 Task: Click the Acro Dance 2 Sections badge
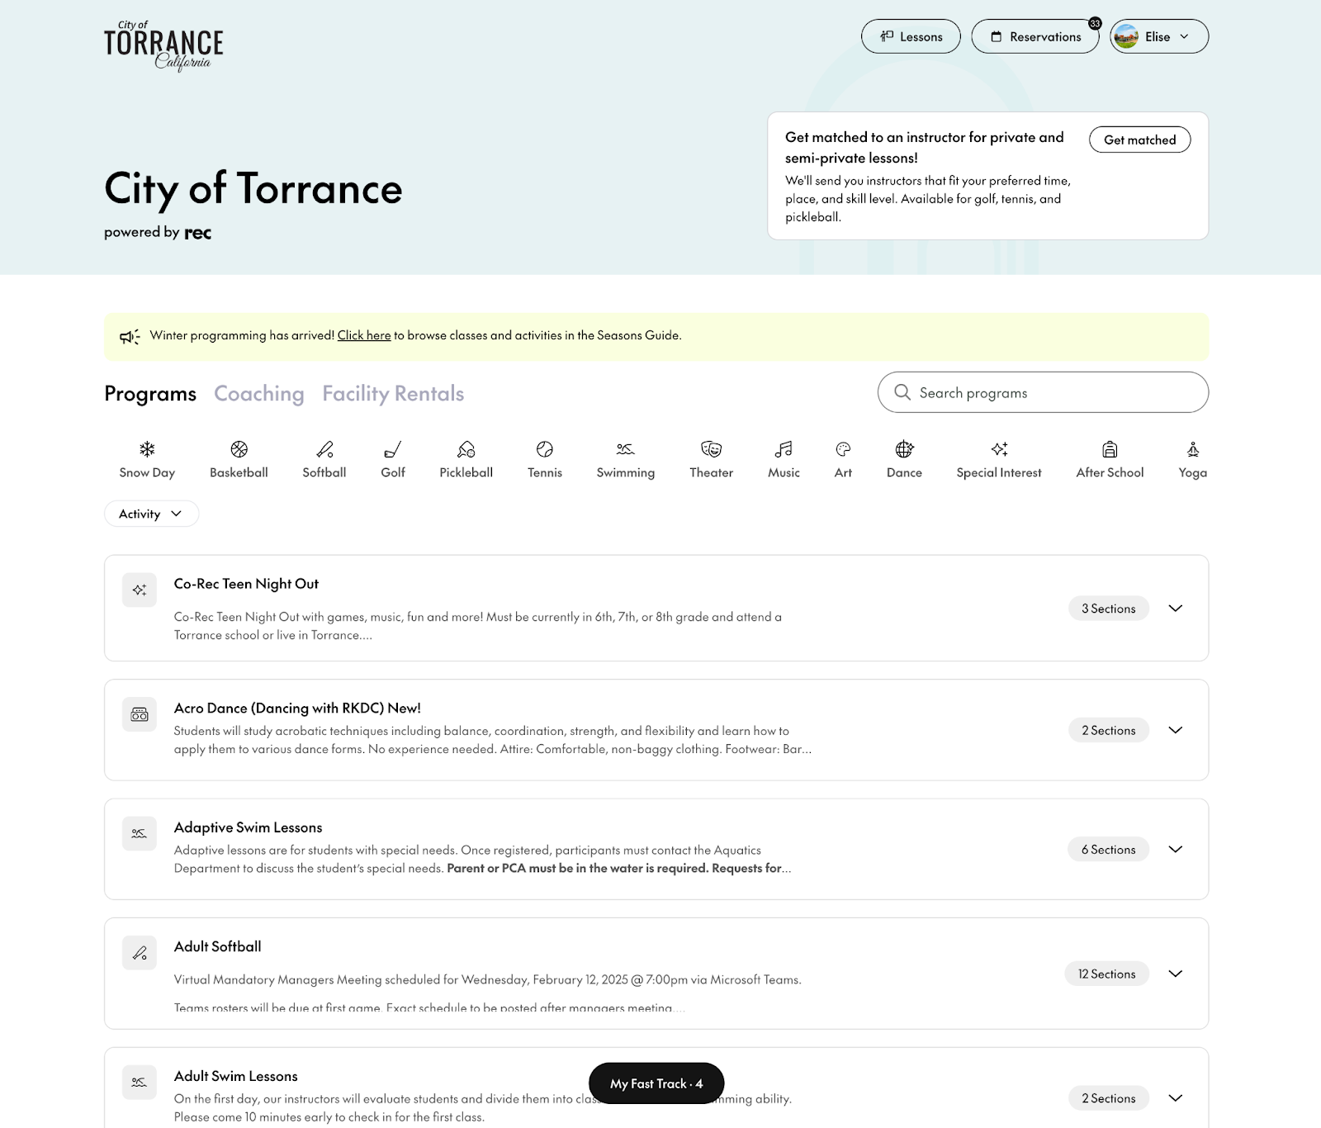tap(1109, 730)
